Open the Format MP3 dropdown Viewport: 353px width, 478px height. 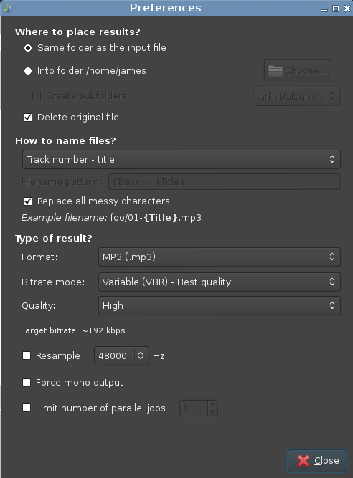coord(220,257)
